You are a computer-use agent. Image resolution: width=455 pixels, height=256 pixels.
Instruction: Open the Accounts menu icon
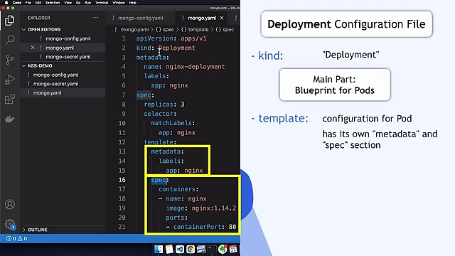pyautogui.click(x=9, y=205)
